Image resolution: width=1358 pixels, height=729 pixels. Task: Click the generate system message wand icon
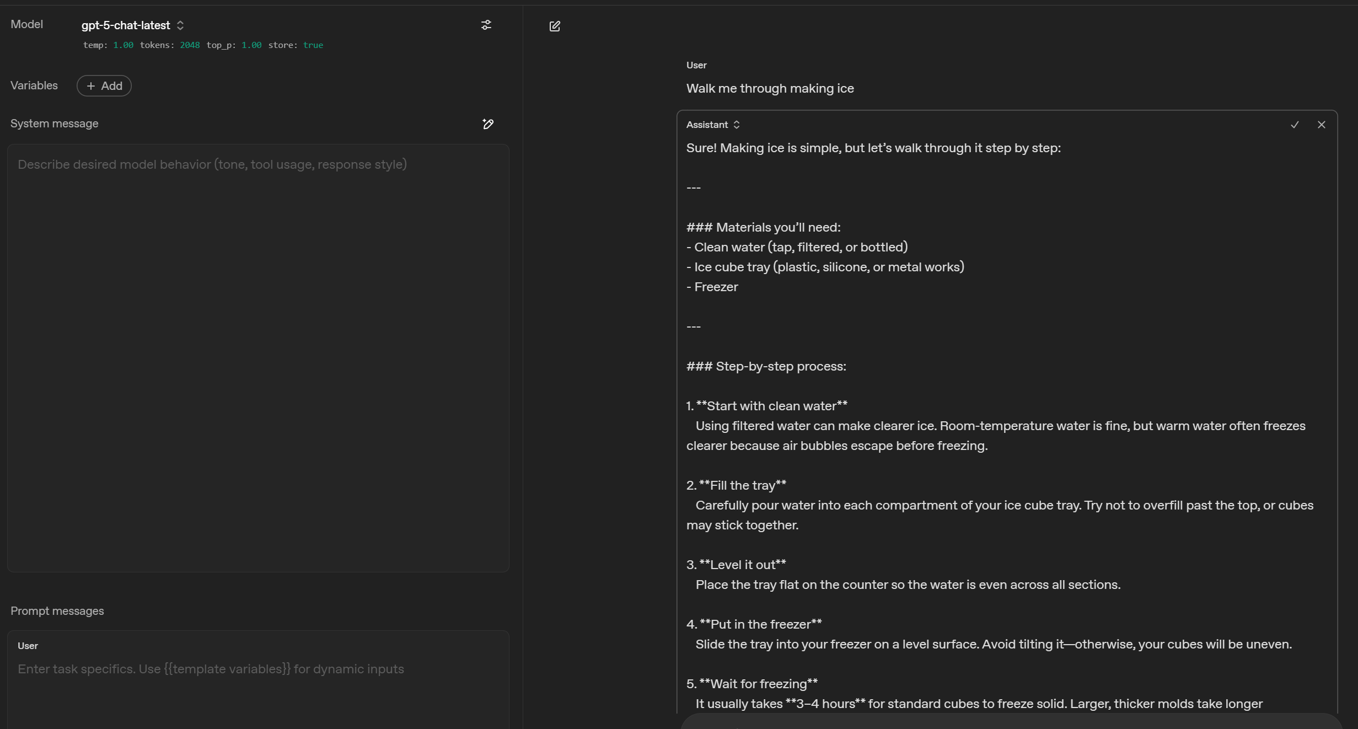coord(488,124)
